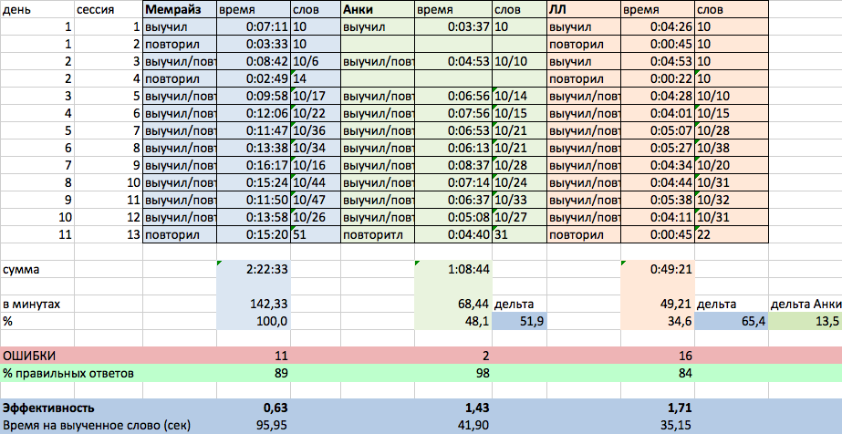Click the cell 0:13:58
Viewport: 842px width, 434px height.
pos(254,217)
